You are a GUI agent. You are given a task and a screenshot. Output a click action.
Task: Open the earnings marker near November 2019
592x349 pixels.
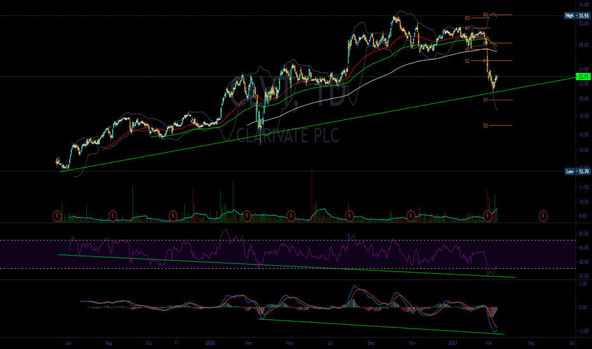[173, 216]
